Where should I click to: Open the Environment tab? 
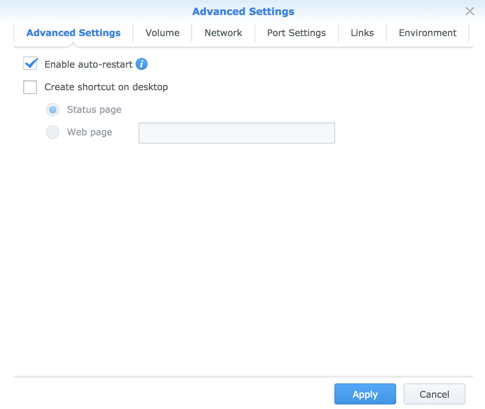(x=428, y=33)
